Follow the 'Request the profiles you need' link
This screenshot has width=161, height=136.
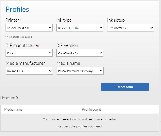click(x=79, y=126)
